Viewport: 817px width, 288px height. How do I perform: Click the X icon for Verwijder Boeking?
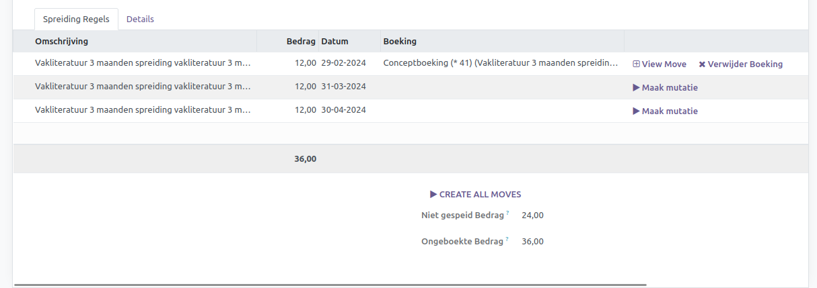(x=702, y=64)
